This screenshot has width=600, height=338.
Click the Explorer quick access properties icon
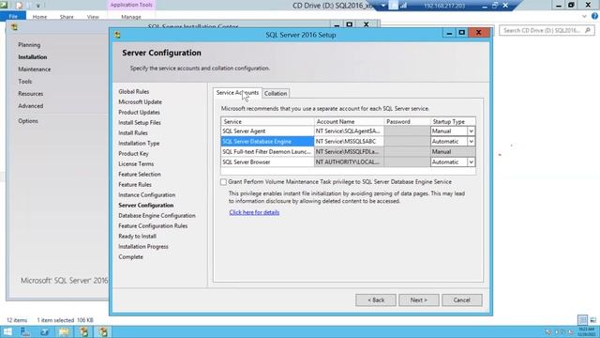point(19,6)
